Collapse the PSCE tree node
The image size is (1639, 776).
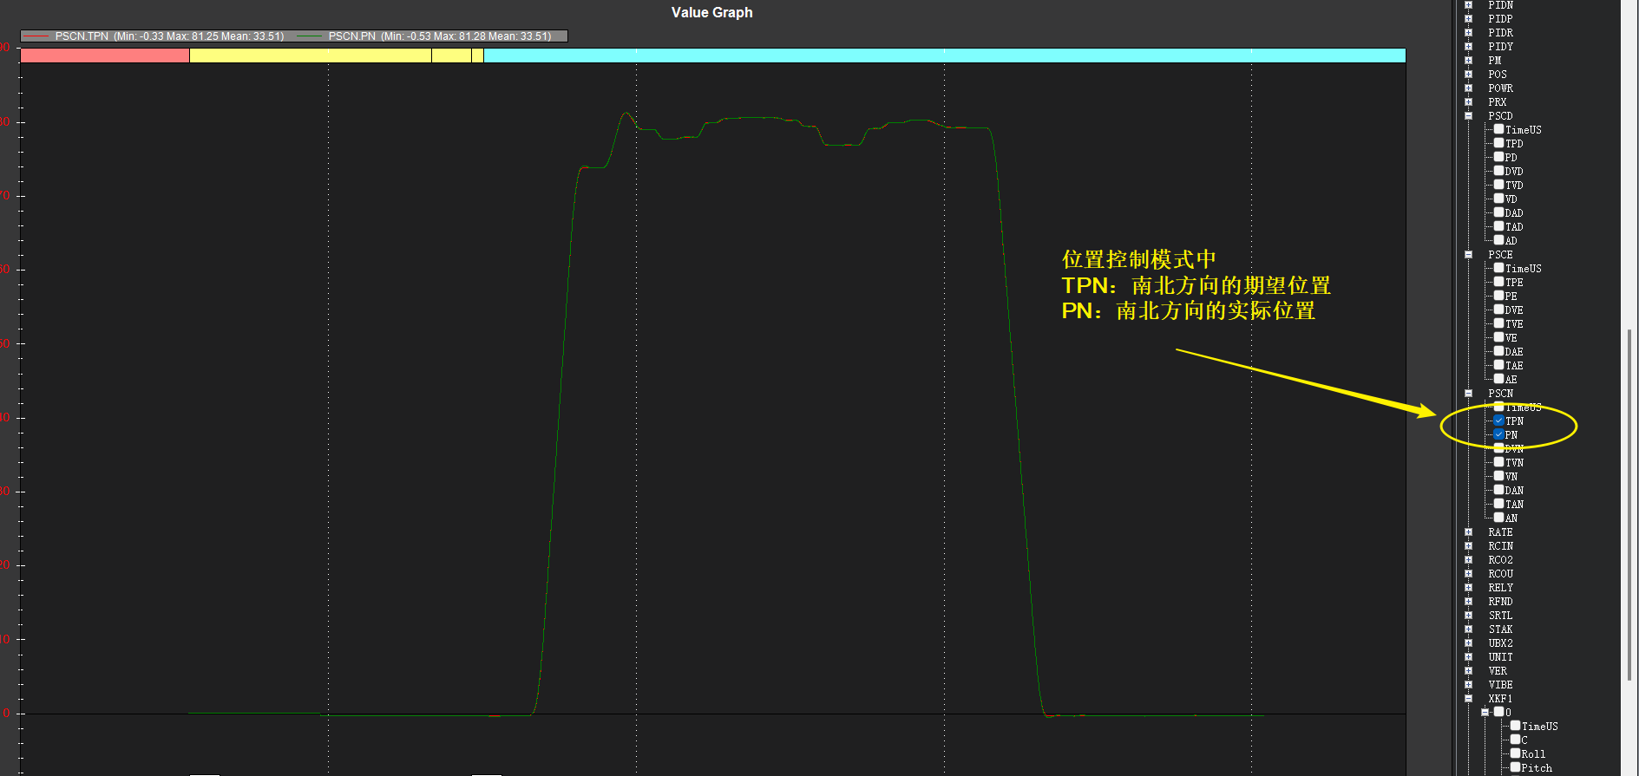[1468, 254]
